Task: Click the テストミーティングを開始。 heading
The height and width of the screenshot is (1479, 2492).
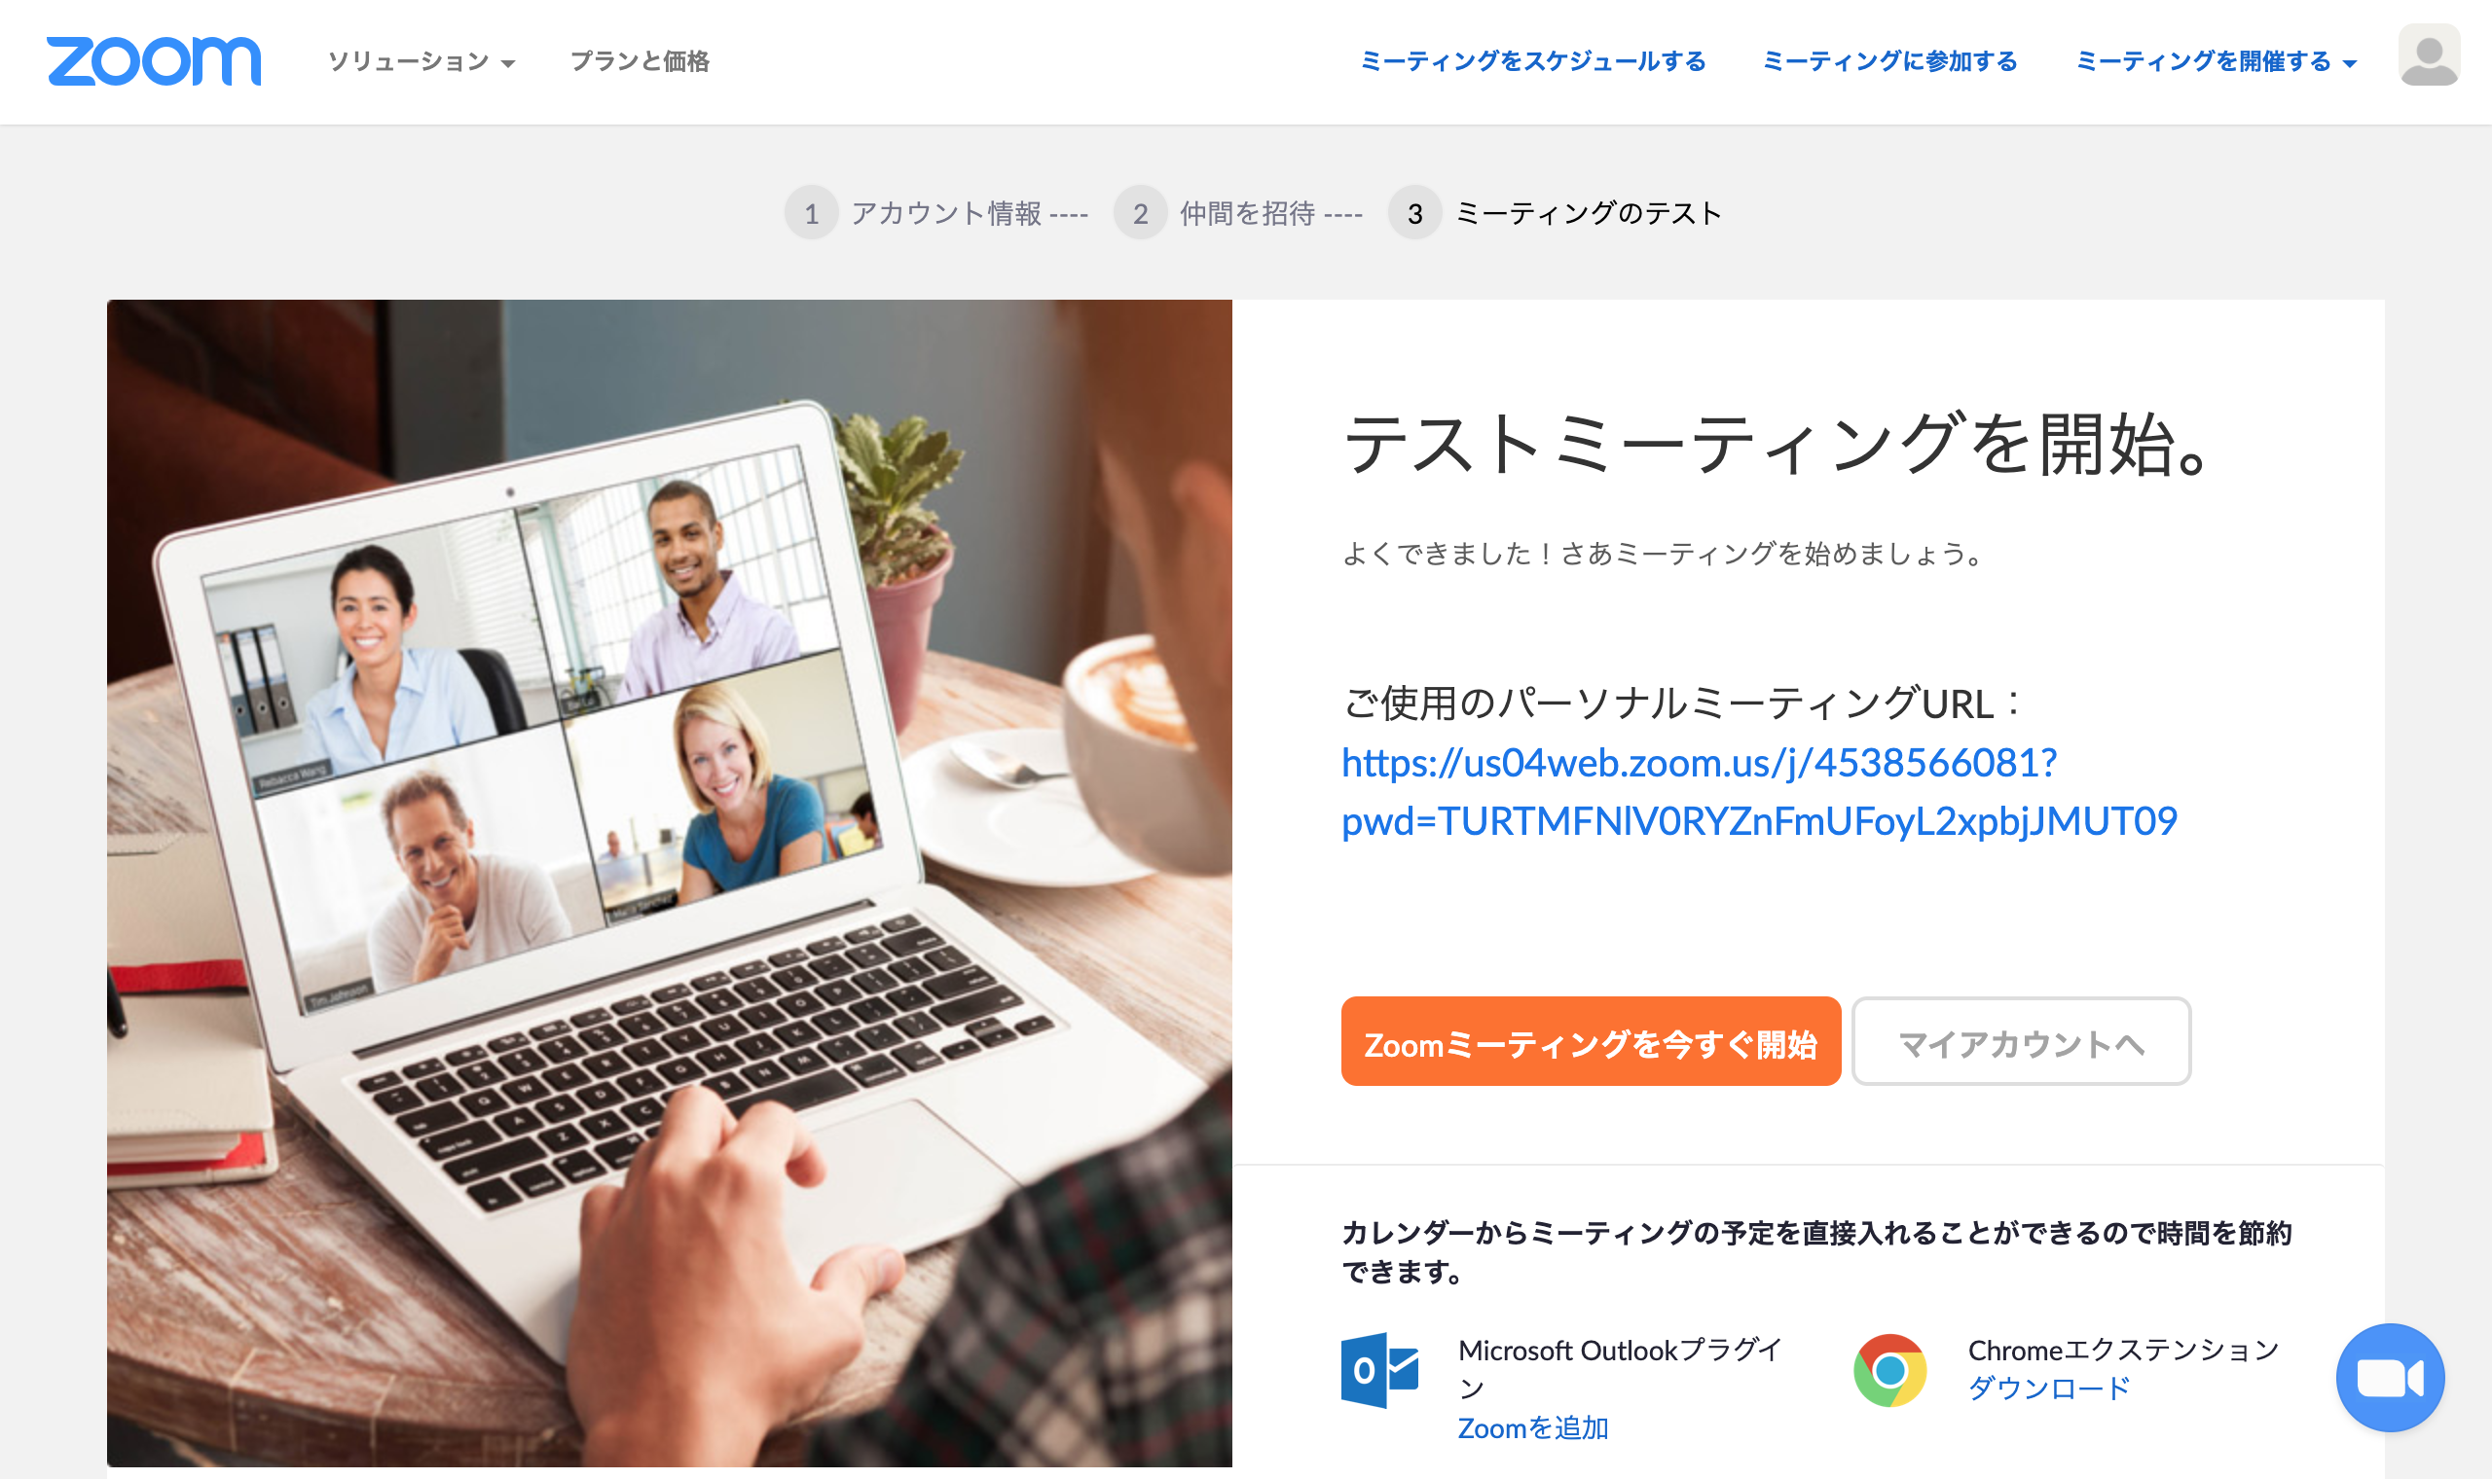Action: point(1777,444)
